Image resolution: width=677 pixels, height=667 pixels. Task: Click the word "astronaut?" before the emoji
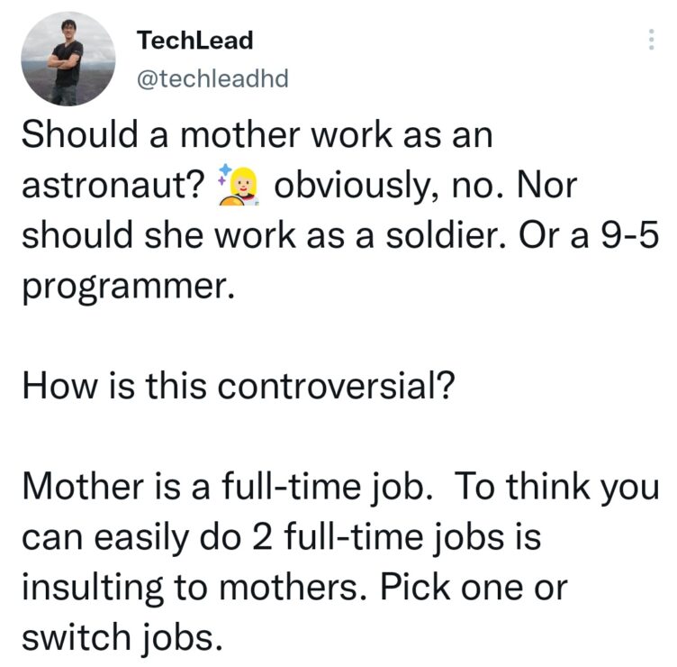(x=113, y=186)
